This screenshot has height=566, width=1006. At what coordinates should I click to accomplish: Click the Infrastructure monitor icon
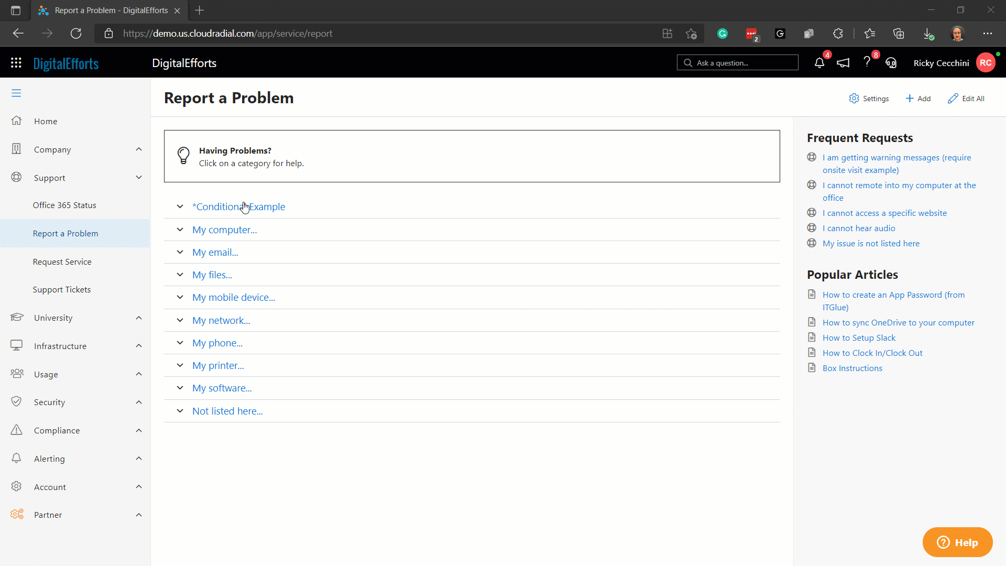[x=17, y=345]
